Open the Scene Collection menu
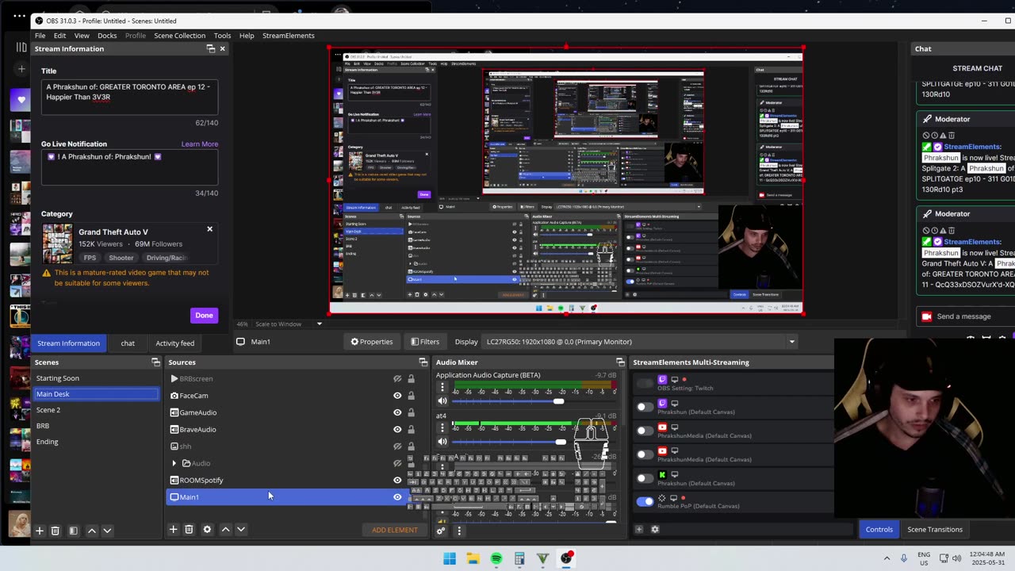The width and height of the screenshot is (1015, 571). [x=179, y=36]
